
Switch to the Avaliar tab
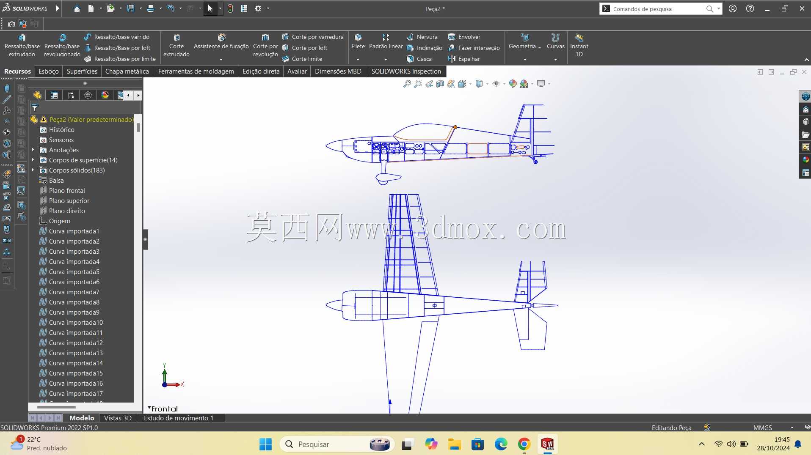tap(297, 71)
